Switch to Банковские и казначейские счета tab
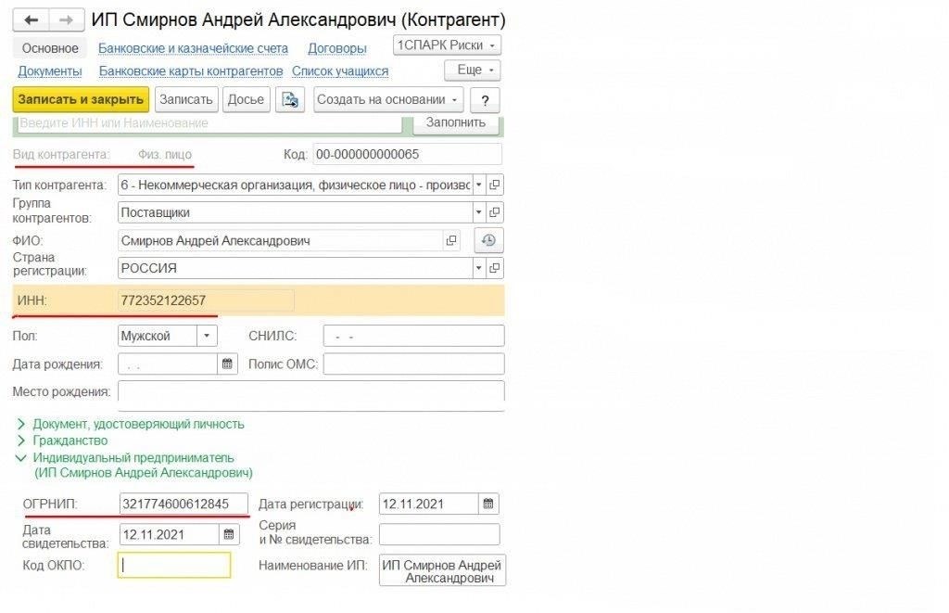The width and height of the screenshot is (949, 613). coord(194,48)
